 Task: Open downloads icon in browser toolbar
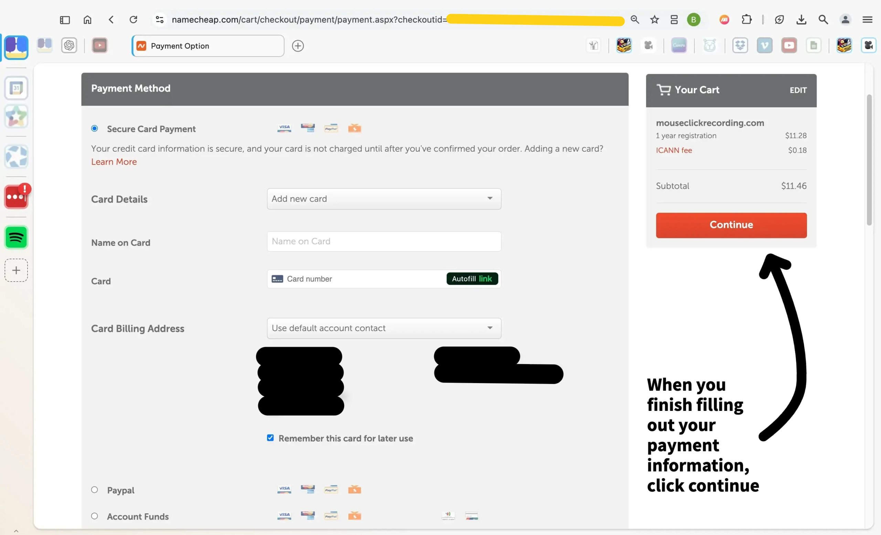[801, 20]
